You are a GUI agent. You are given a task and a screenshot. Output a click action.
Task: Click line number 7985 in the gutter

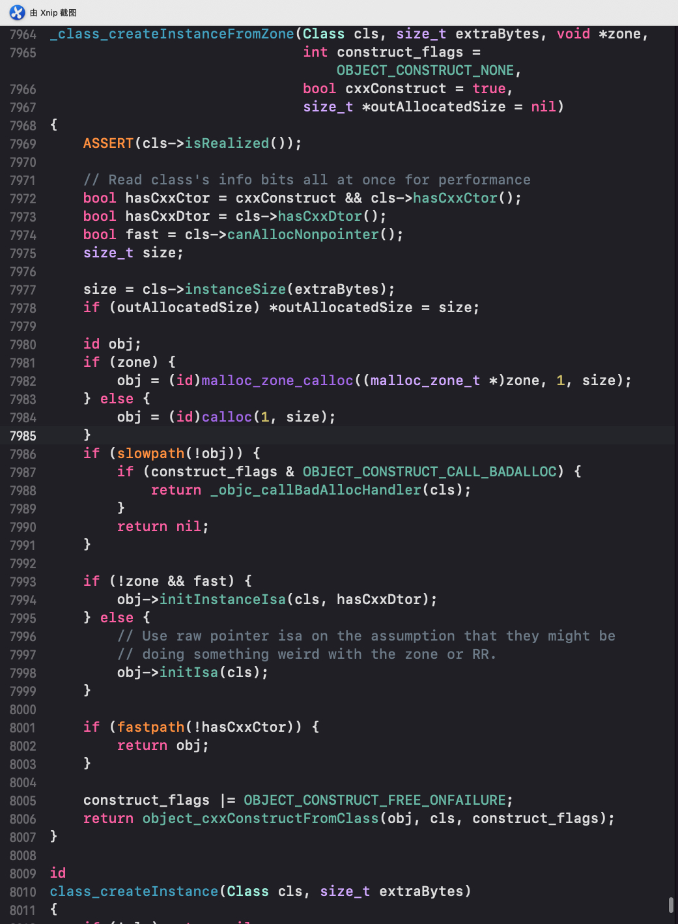coord(23,436)
